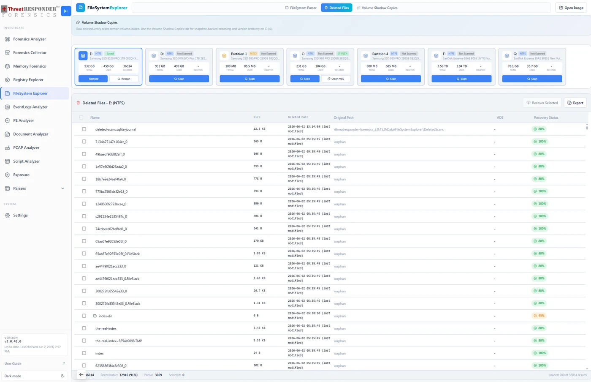Click the G: drive disk icon

(x=507, y=55)
